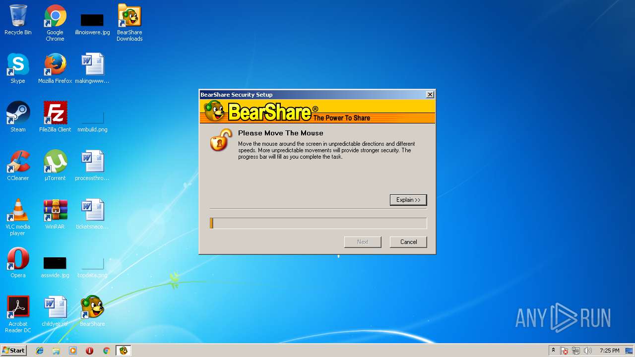
Task: Launch Skype desktop shortcut
Action: pos(18,68)
